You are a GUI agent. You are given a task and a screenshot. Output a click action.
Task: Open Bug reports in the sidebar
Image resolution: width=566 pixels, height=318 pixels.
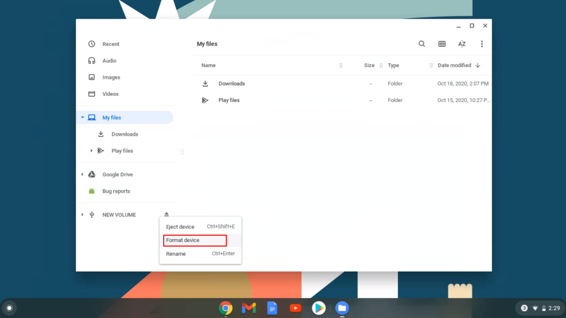click(116, 191)
